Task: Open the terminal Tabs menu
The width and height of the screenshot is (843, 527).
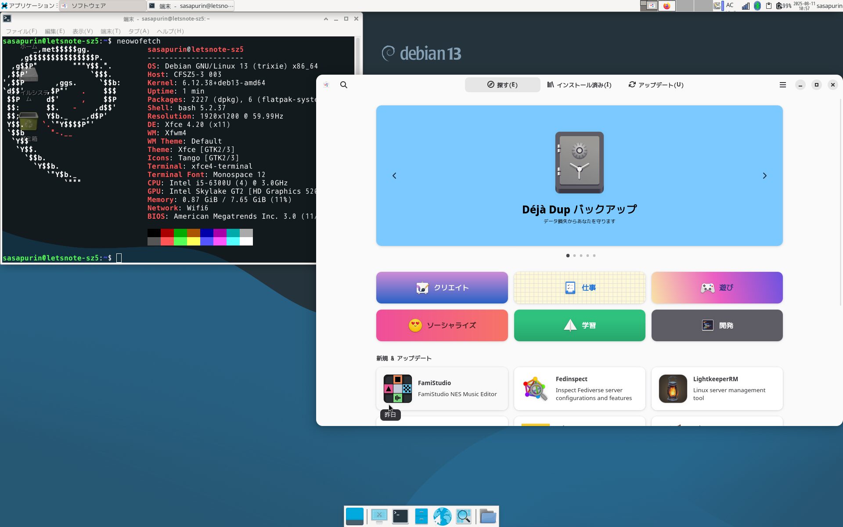Action: pyautogui.click(x=138, y=31)
